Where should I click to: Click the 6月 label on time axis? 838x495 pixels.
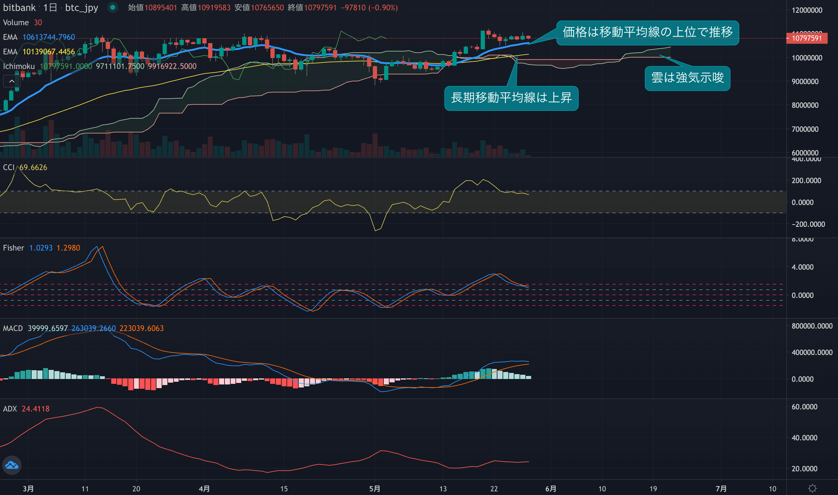pyautogui.click(x=551, y=489)
